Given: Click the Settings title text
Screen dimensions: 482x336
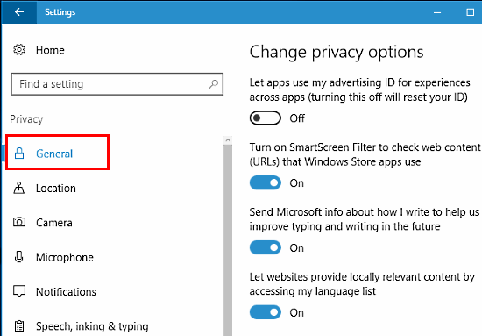Looking at the screenshot, I should click(x=60, y=12).
